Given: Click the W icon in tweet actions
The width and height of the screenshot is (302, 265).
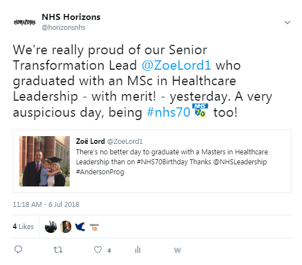Looking at the screenshot, I should pos(178,250).
